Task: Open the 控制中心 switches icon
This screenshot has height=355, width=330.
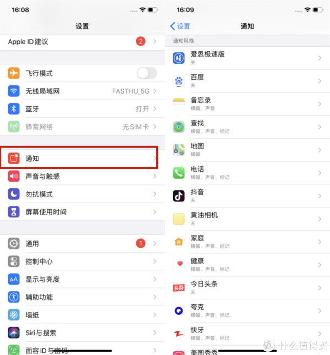Action: pyautogui.click(x=14, y=261)
